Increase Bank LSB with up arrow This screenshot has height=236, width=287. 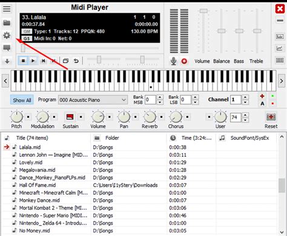[195, 97]
